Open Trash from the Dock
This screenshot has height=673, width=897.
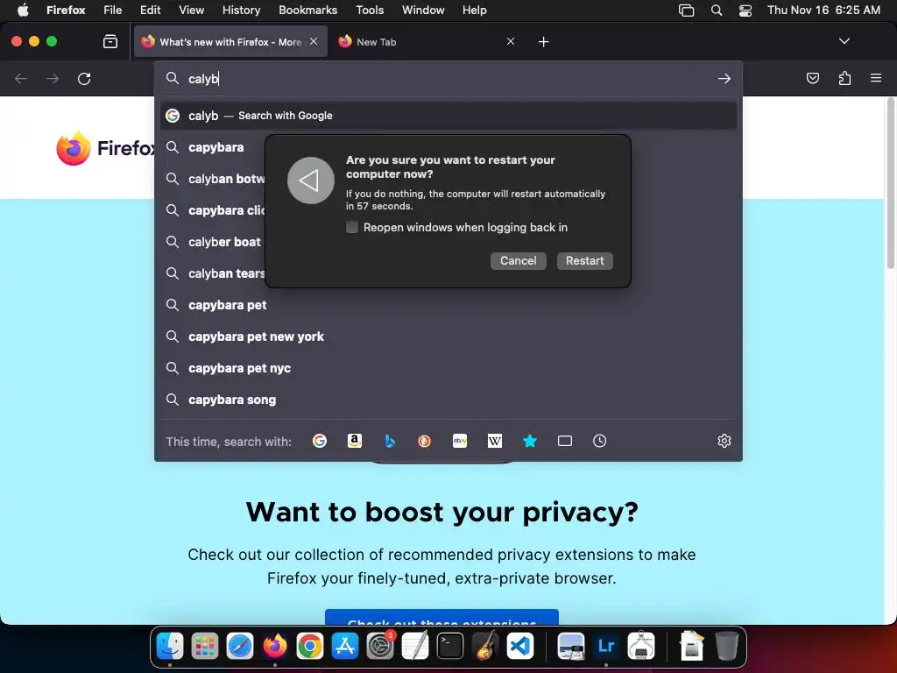pos(726,646)
